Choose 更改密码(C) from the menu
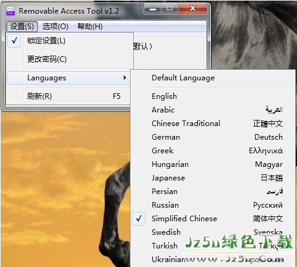The image size is (297, 267). pos(70,59)
